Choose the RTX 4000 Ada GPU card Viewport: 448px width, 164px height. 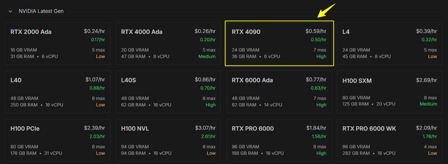tap(168, 43)
